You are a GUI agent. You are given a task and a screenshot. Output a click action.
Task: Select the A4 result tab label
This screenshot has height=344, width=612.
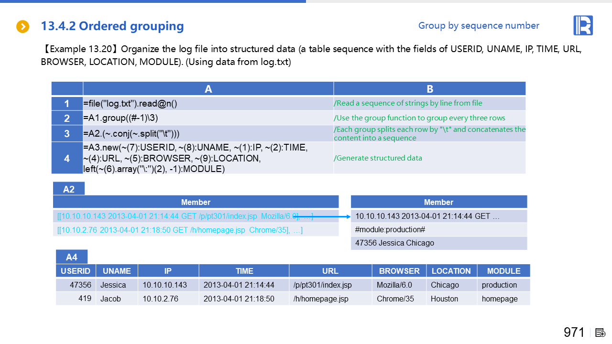pyautogui.click(x=71, y=258)
